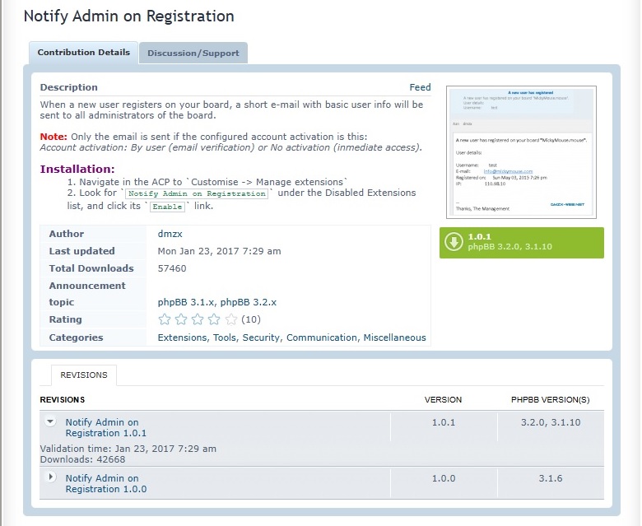
Task: Open the Feed link
Action: pos(420,87)
